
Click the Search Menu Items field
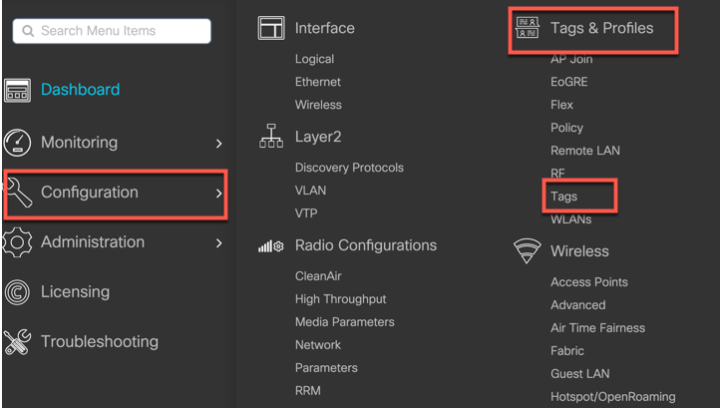112,31
